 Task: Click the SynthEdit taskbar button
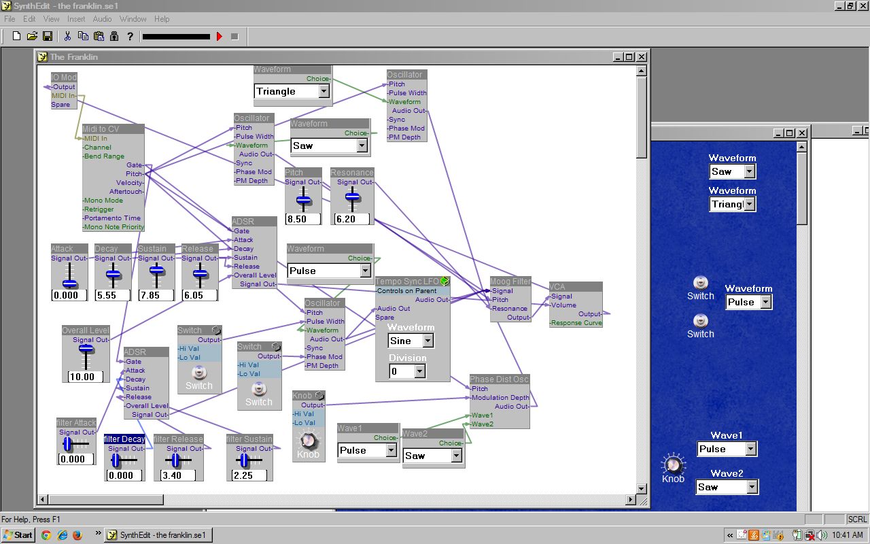click(x=158, y=535)
